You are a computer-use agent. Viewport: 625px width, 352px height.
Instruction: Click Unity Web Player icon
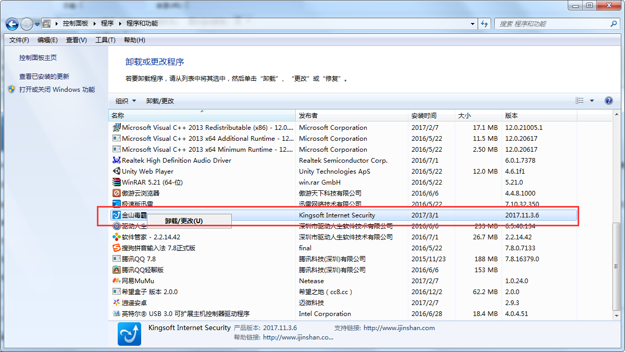coord(117,171)
